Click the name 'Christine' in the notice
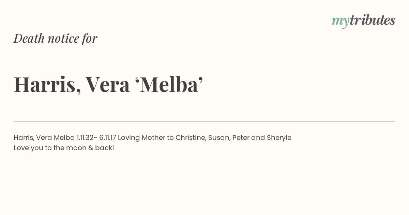This screenshot has height=215, width=409. 191,138
